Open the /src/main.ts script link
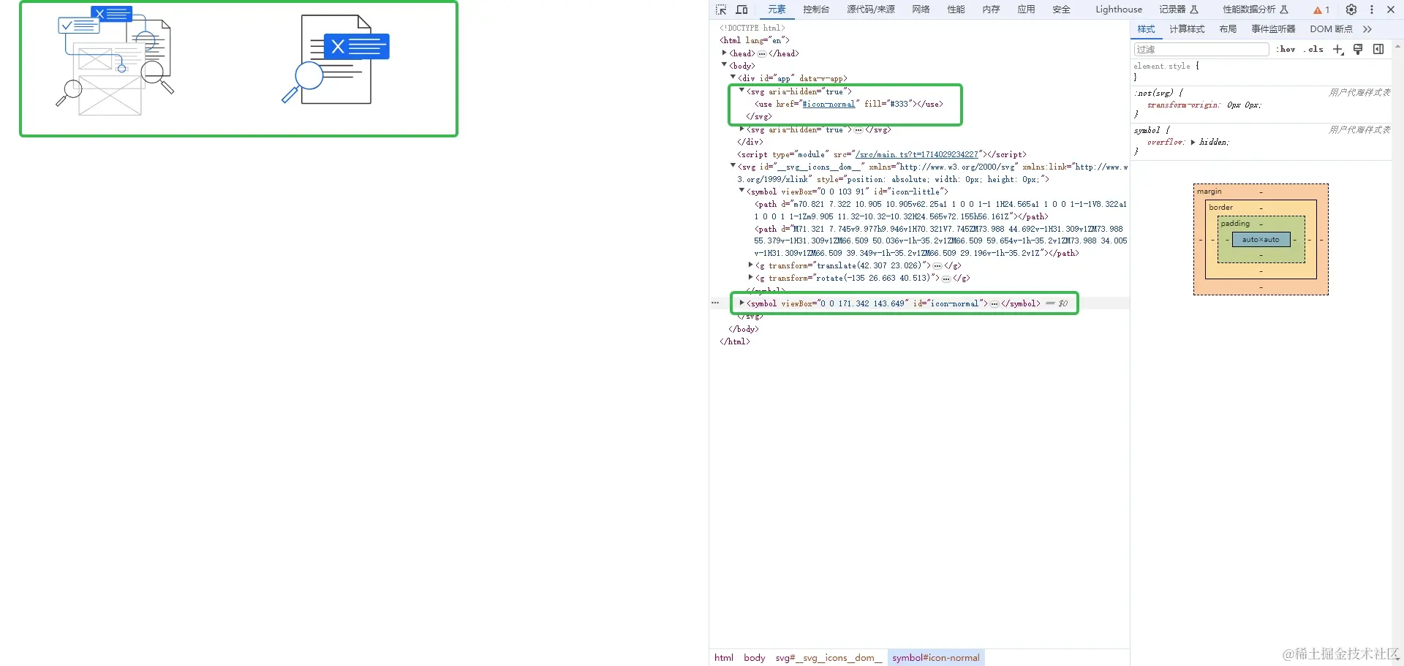1404x666 pixels. (x=917, y=154)
